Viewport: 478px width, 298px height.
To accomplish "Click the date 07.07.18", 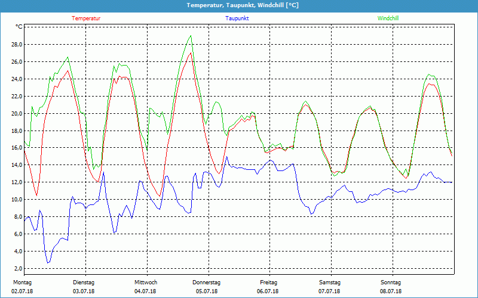I will tap(329, 291).
